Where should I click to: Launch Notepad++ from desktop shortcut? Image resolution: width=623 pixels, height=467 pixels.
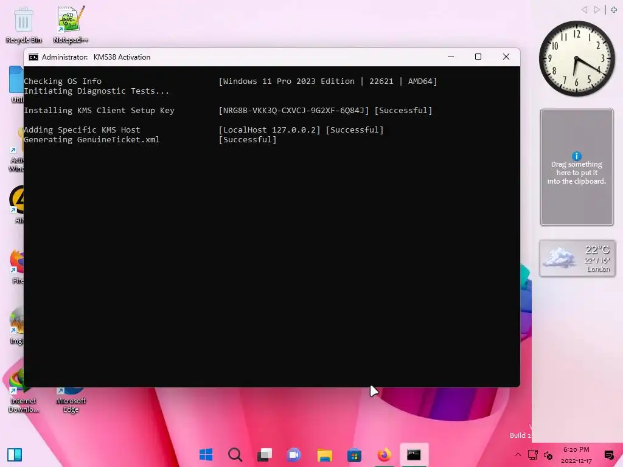coord(71,25)
